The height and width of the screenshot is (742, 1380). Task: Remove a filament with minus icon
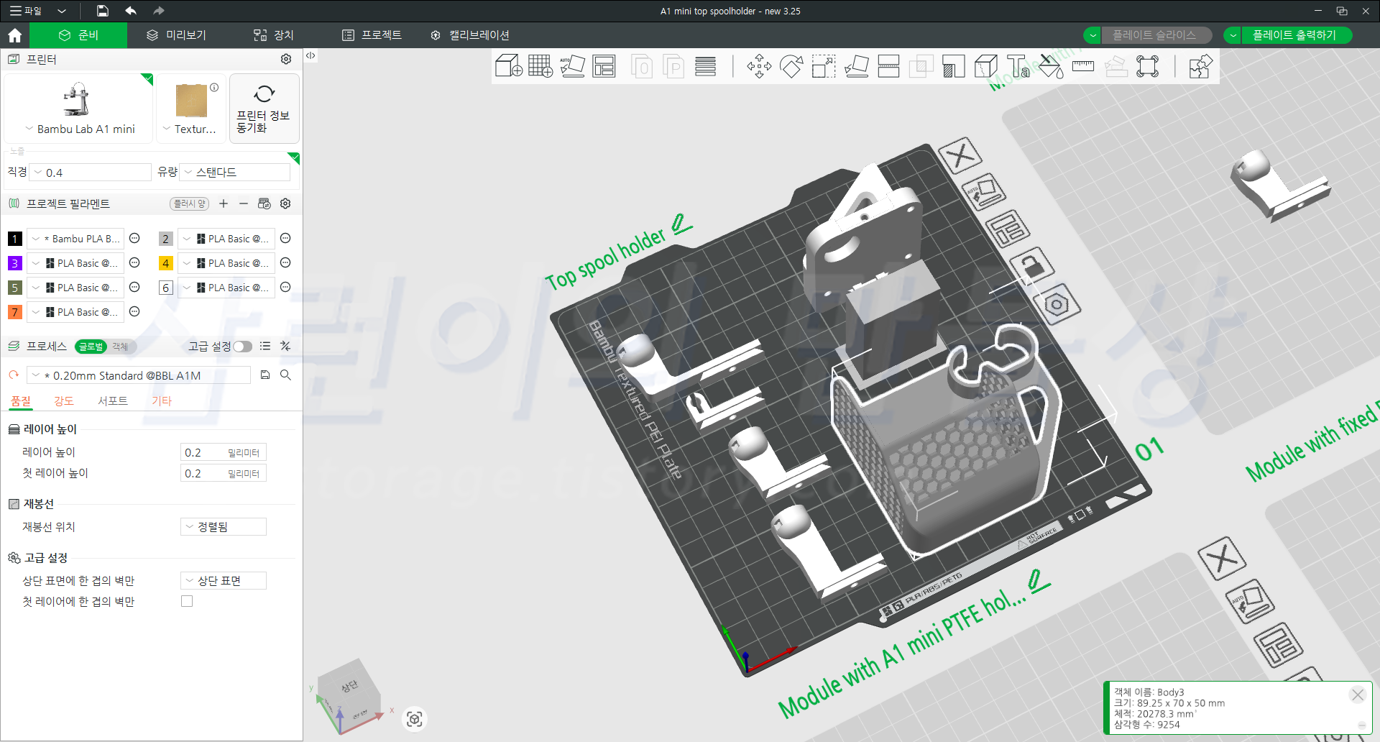244,203
